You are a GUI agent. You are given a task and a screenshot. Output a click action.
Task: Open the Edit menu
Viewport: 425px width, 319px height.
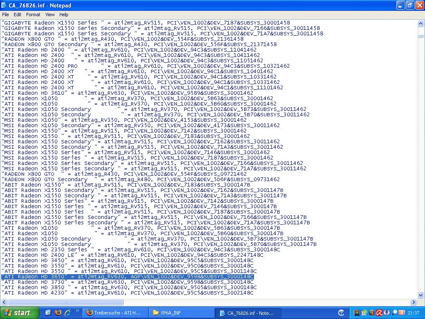17,15
